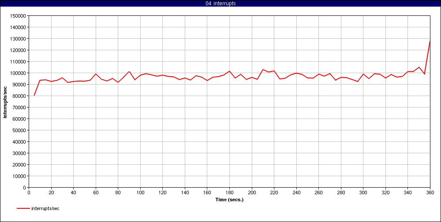Click the x-axis label 200
Screen dimensions: 441x222
[x=252, y=192]
